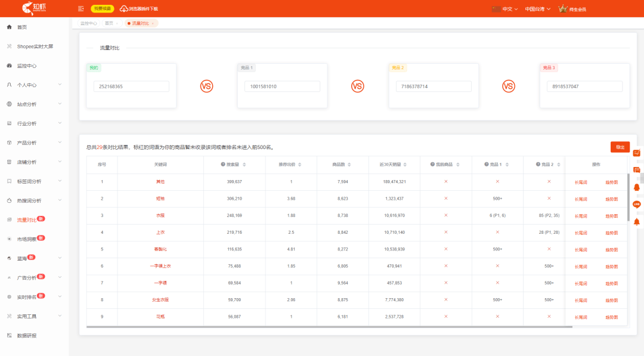Click the help icon beside 我的商品

pos(432,164)
